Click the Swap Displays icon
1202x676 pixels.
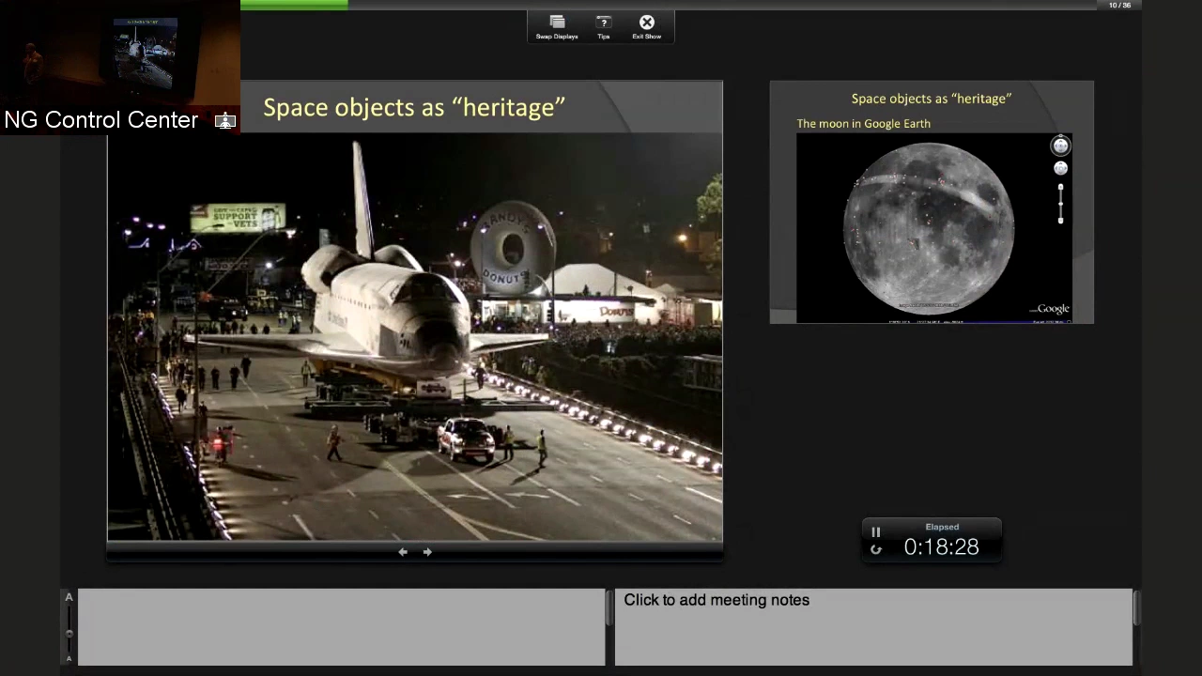557,23
